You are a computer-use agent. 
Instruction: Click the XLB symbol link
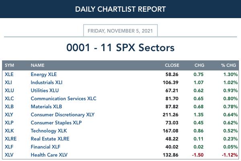pos(9,107)
